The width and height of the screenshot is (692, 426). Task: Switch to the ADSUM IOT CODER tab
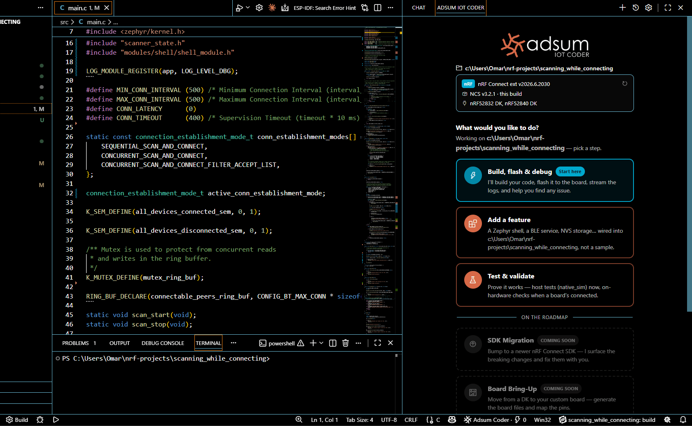pyautogui.click(x=461, y=8)
